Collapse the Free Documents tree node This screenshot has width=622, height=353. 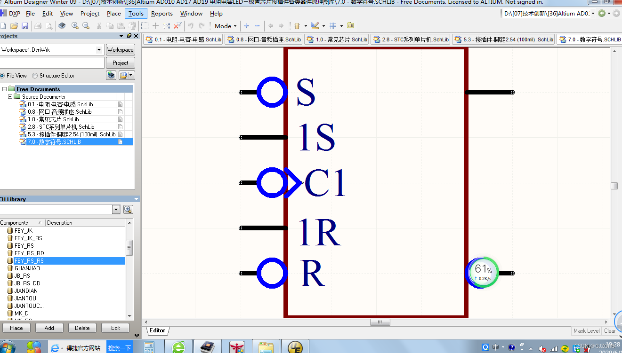5,89
